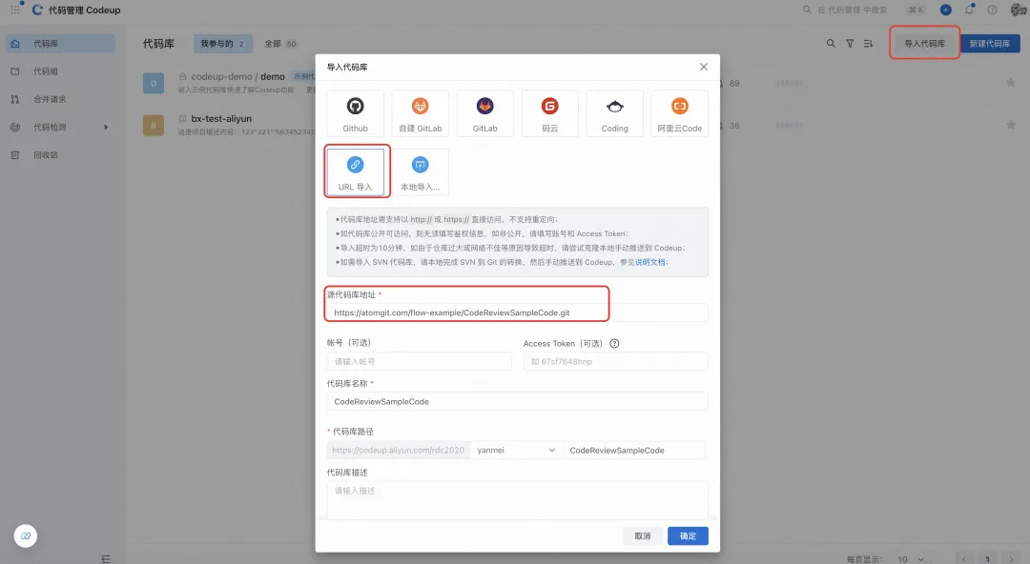The height and width of the screenshot is (564, 1030).
Task: Go to next page arrow
Action: 1012,558
